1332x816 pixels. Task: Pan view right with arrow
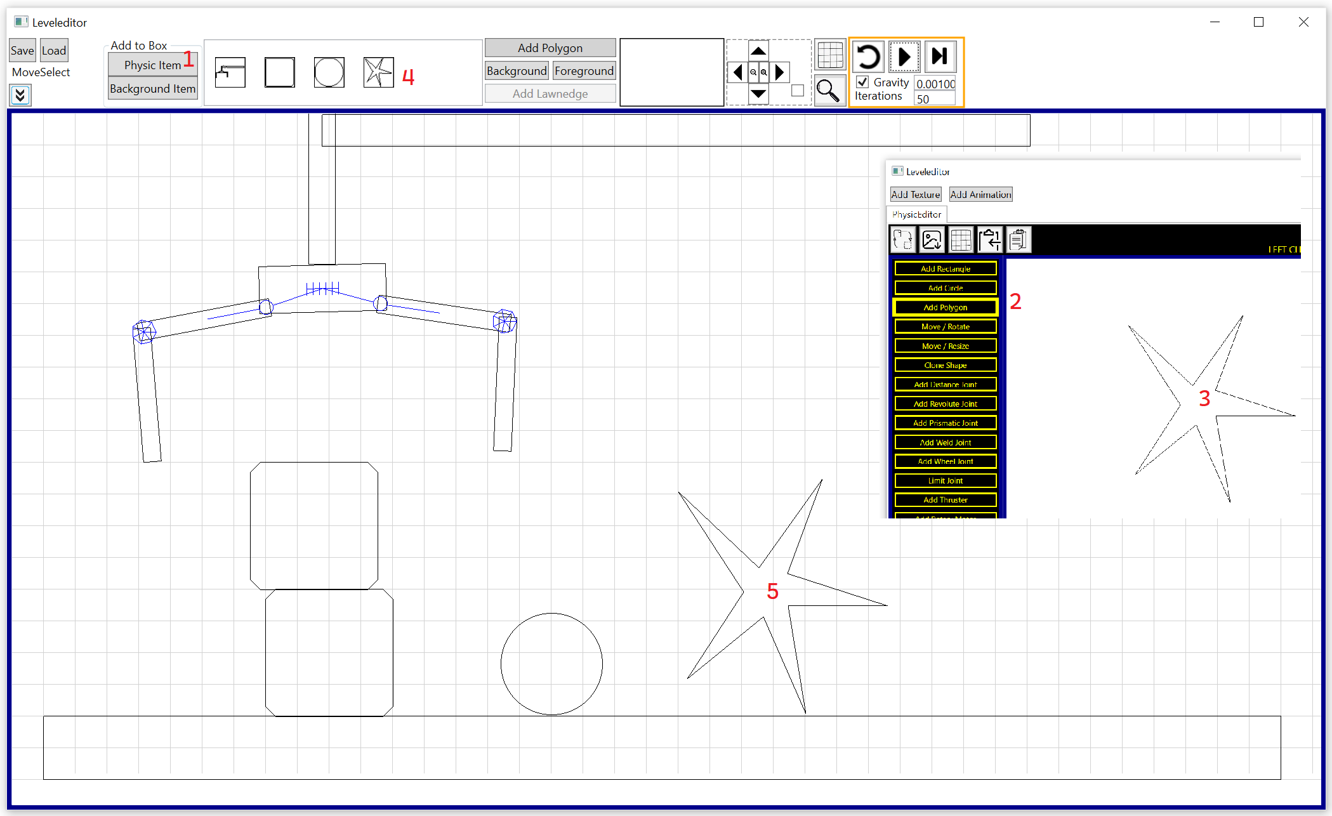pos(780,72)
